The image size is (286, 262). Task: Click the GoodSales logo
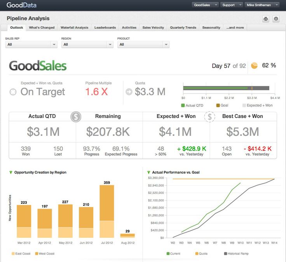tap(38, 66)
